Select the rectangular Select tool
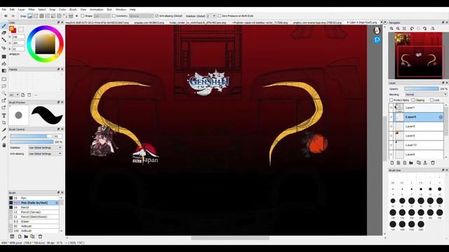 coord(4,79)
